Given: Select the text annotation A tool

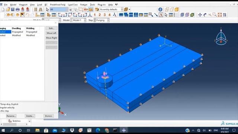Looking at the screenshot, I should (161, 15).
